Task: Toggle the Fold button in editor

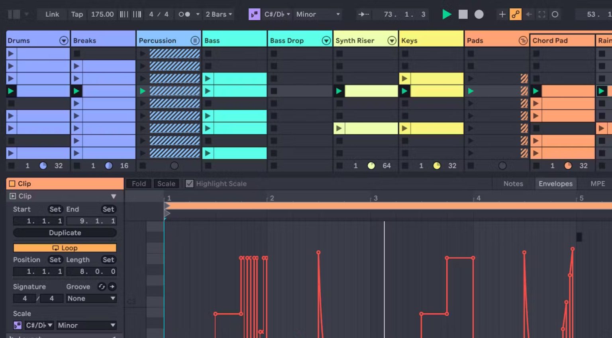Action: point(139,184)
